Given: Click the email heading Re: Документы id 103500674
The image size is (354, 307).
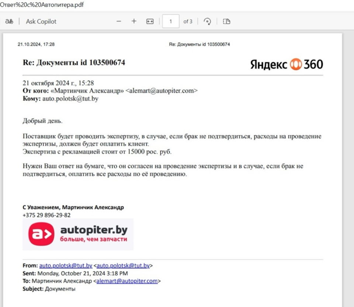Looking at the screenshot, I should coord(74,63).
